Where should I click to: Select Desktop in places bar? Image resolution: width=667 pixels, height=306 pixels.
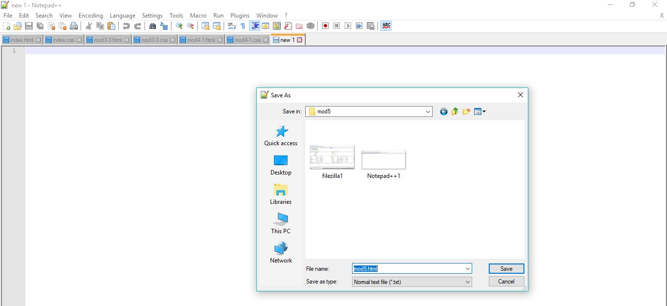[281, 165]
